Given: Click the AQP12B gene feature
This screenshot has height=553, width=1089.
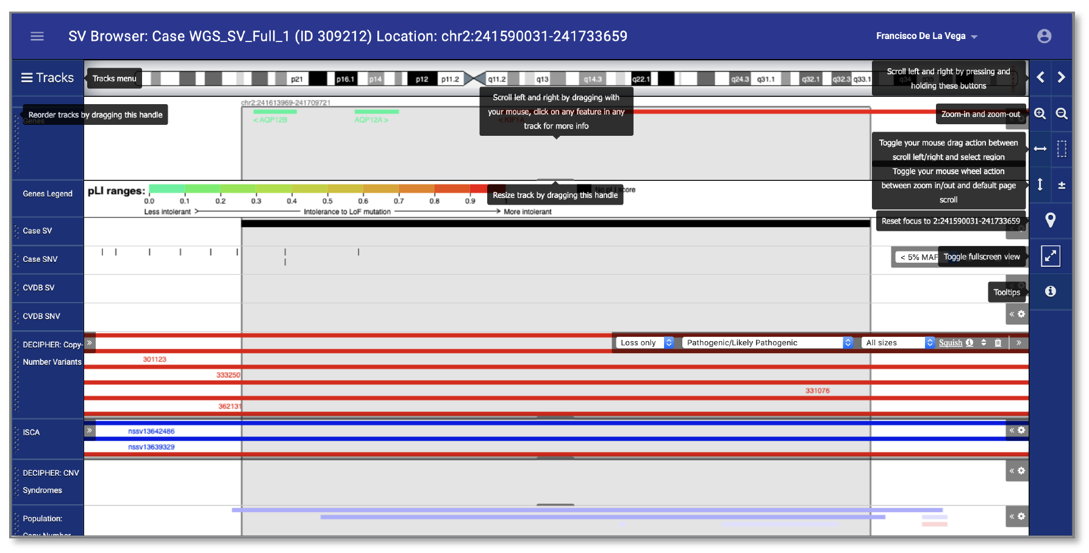Looking at the screenshot, I should click(275, 112).
